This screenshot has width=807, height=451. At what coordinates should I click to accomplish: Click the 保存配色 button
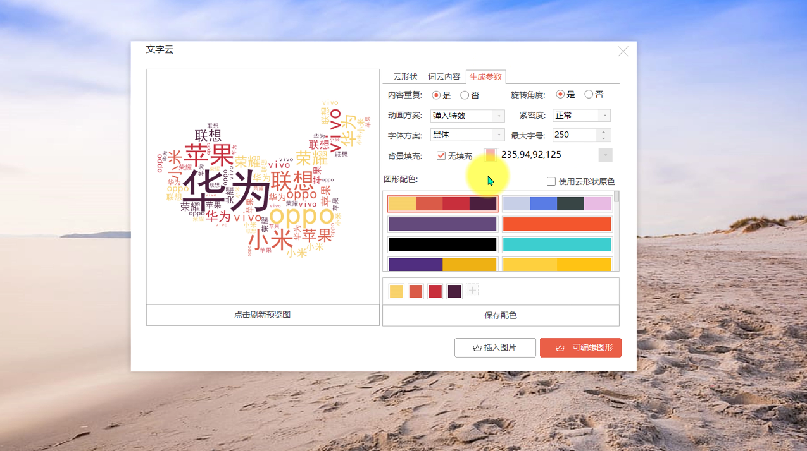coord(501,315)
